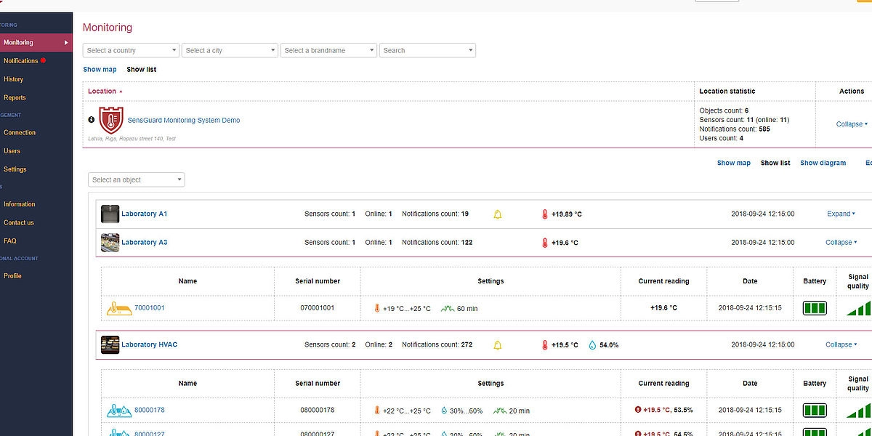Click the SensGuard red shield logo
Viewport: 872px width, 436px height.
[111, 120]
